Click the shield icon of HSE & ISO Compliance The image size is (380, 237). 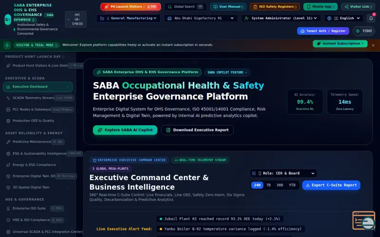[8, 220]
